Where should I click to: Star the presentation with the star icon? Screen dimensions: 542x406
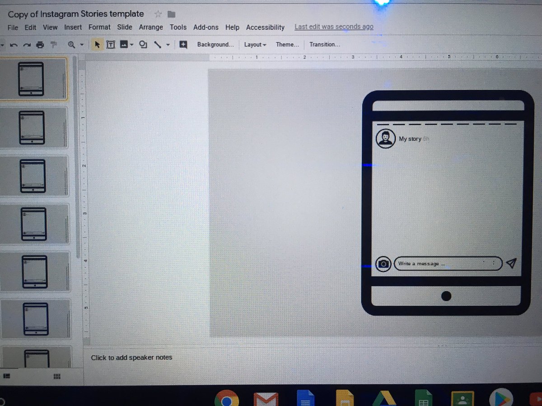(x=158, y=14)
